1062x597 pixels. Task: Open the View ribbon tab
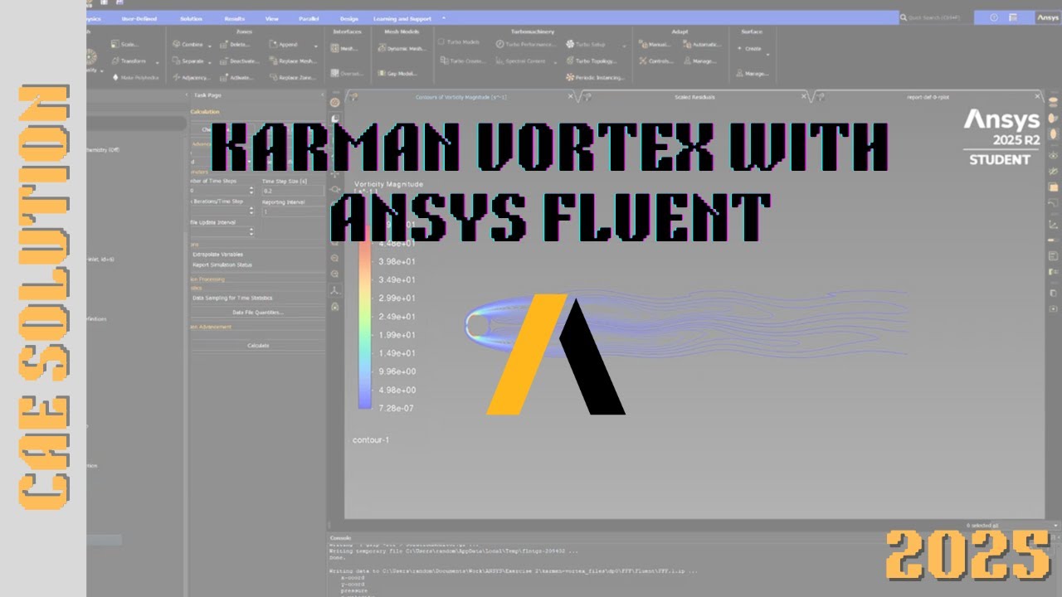[272, 18]
